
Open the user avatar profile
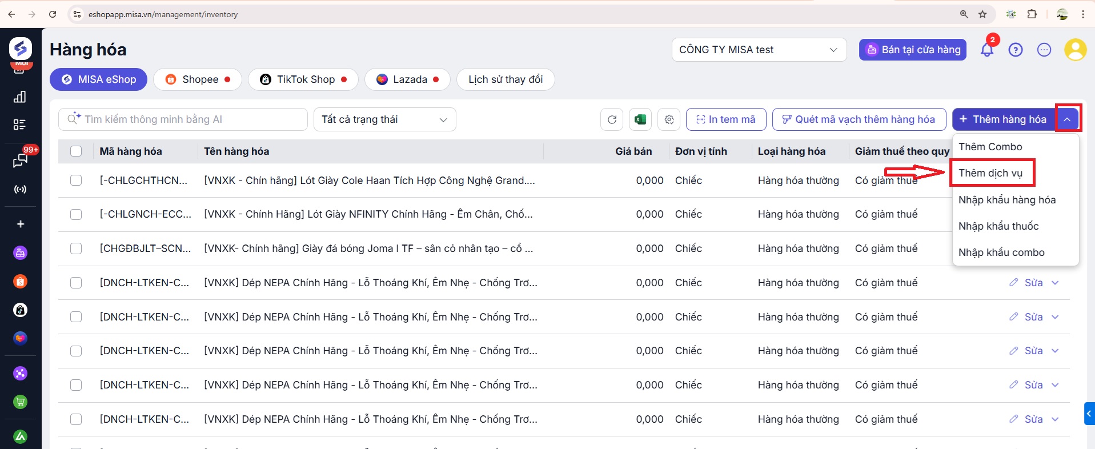point(1074,50)
